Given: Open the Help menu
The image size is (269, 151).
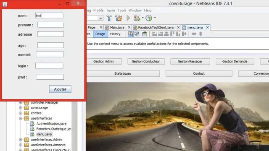Looking at the screenshot, I should click(x=148, y=10).
